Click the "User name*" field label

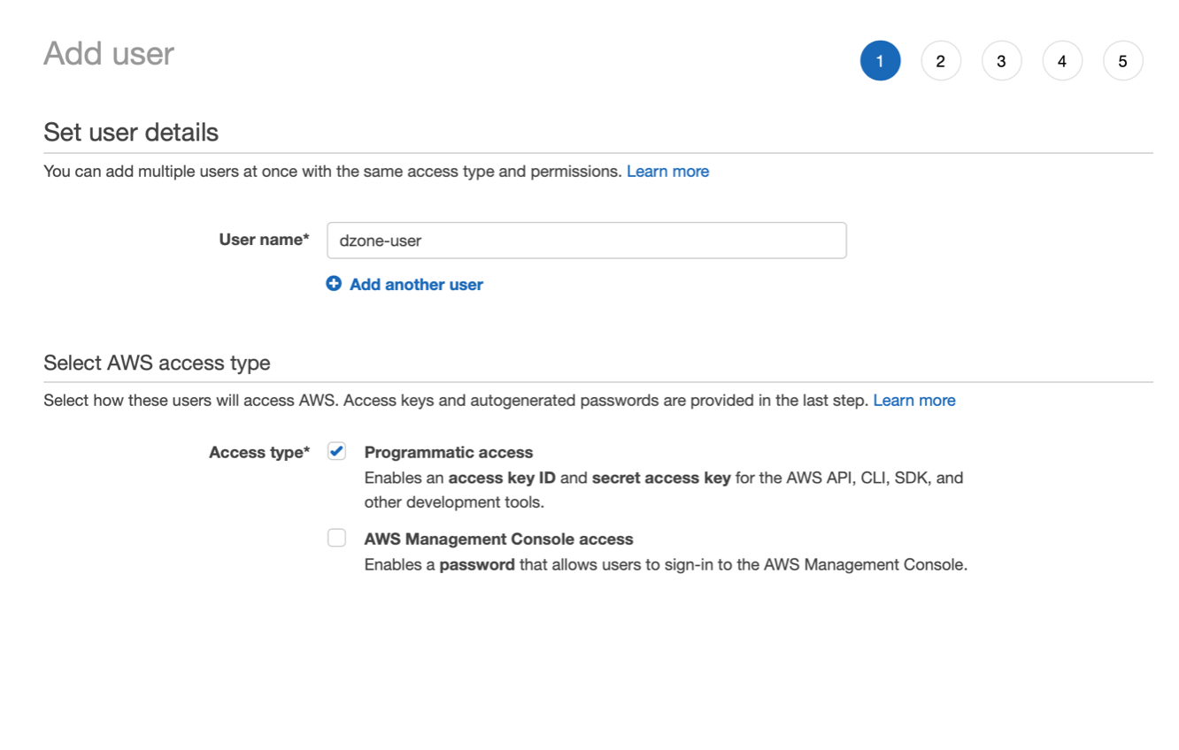(264, 240)
